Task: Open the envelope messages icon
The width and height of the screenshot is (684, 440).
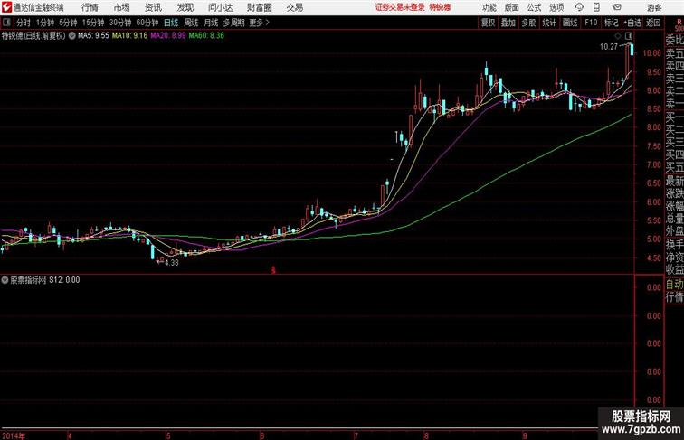Action: 617,7
